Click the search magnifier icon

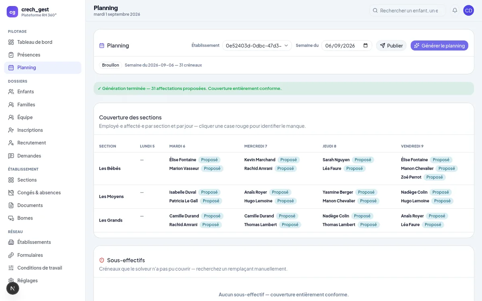375,11
